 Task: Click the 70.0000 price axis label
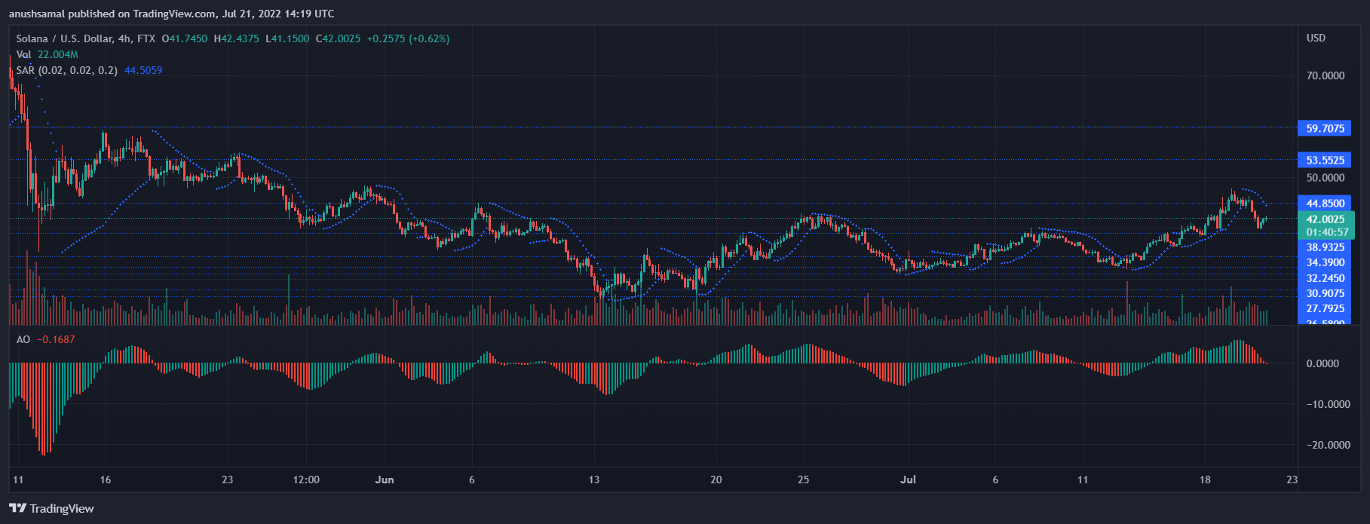1325,75
